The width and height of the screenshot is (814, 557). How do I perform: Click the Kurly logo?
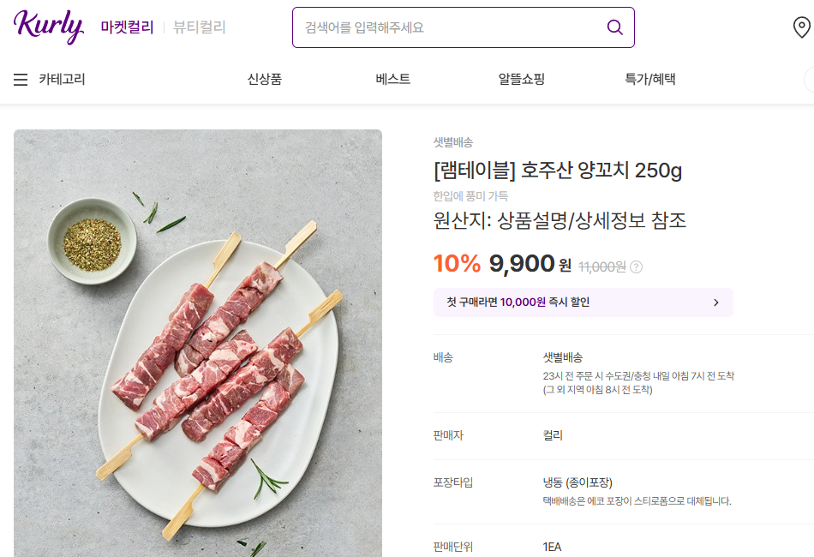coord(48,27)
